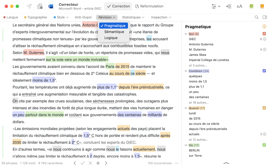
Task: Switch to Reformulation mode
Action: click(149, 6)
